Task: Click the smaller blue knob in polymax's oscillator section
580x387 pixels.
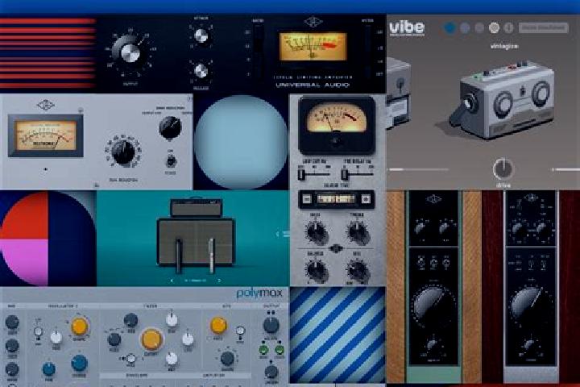Action: [49, 368]
